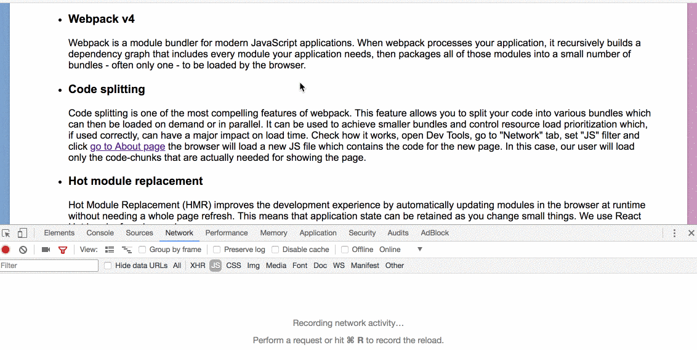Filter requests by Manifest type
The width and height of the screenshot is (697, 350).
(365, 266)
